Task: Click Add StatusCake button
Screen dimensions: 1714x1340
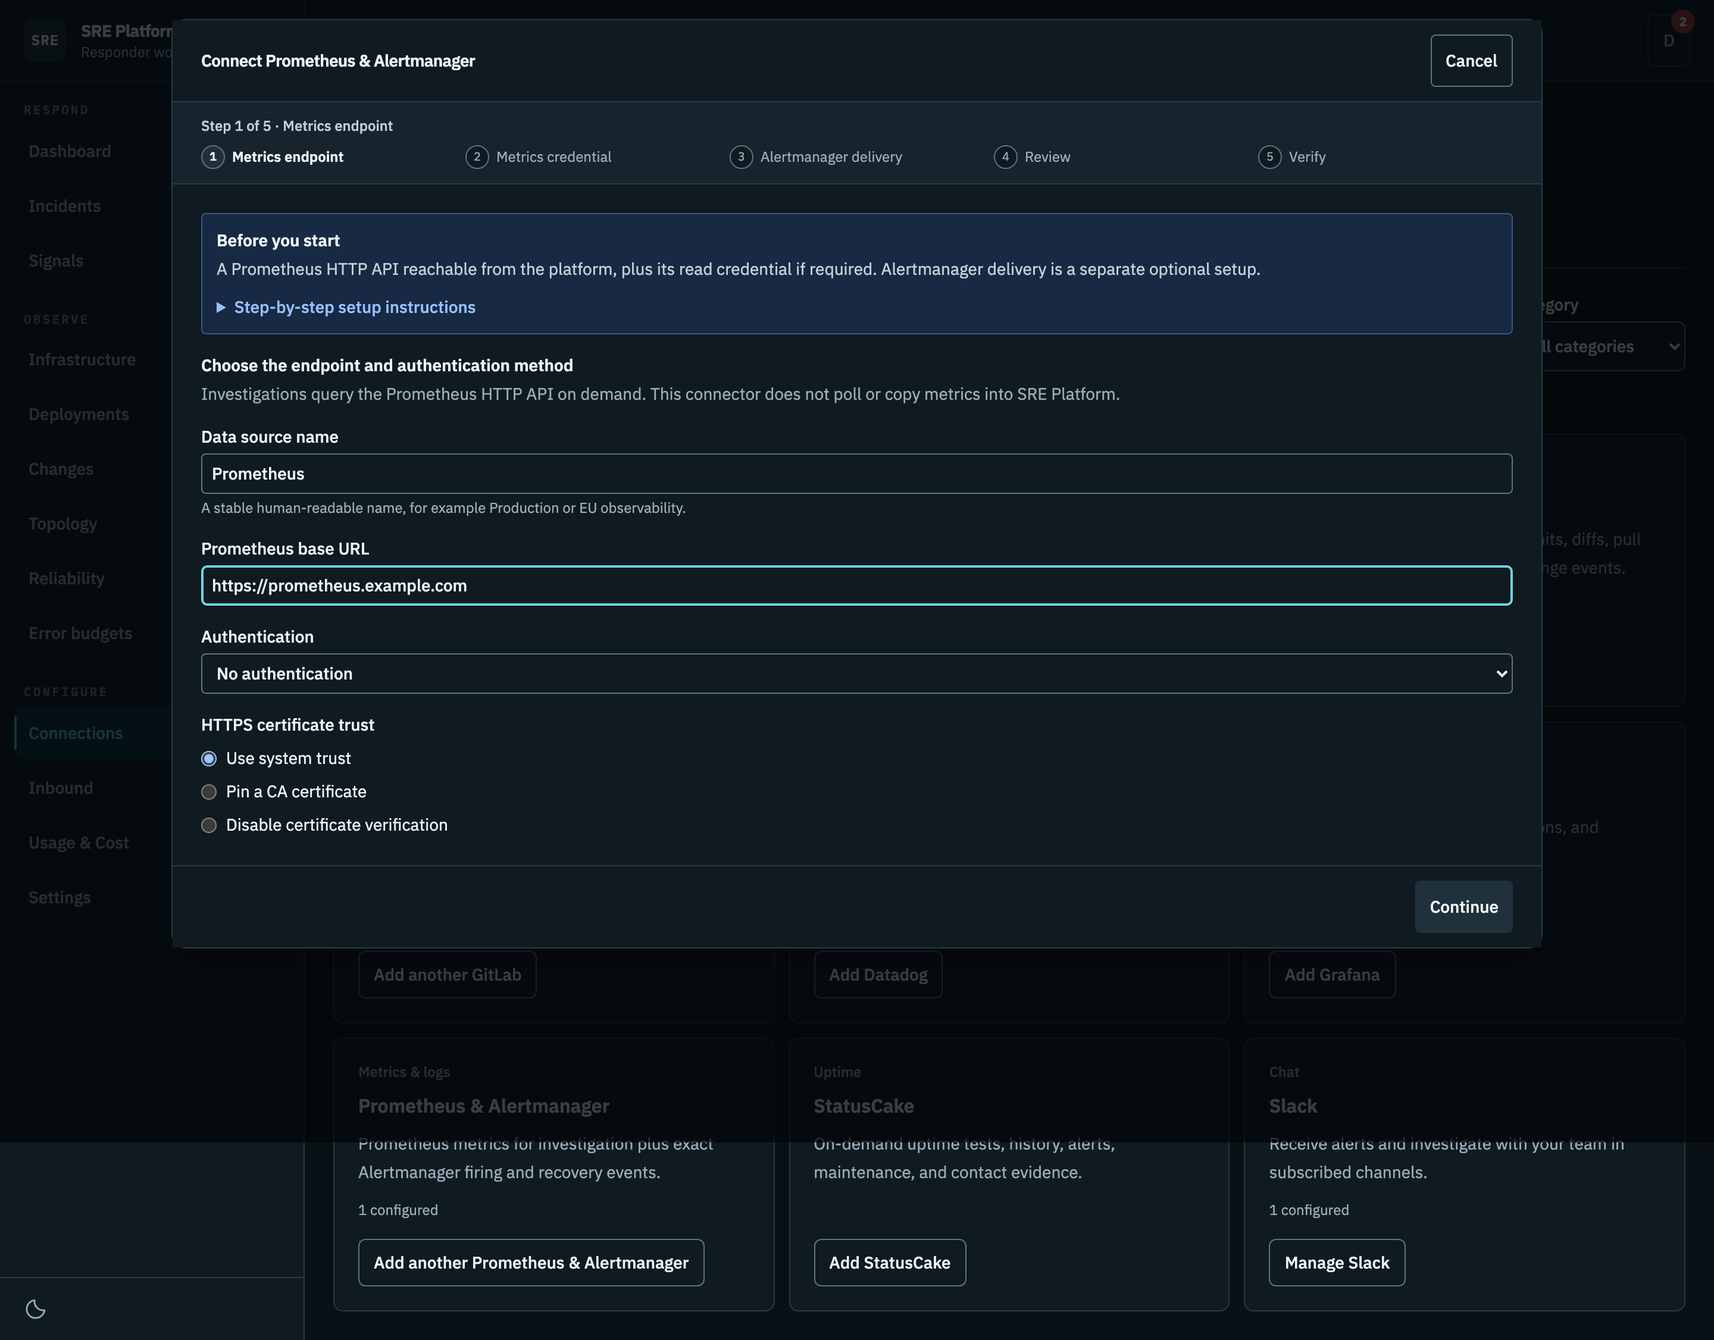Action: (889, 1263)
